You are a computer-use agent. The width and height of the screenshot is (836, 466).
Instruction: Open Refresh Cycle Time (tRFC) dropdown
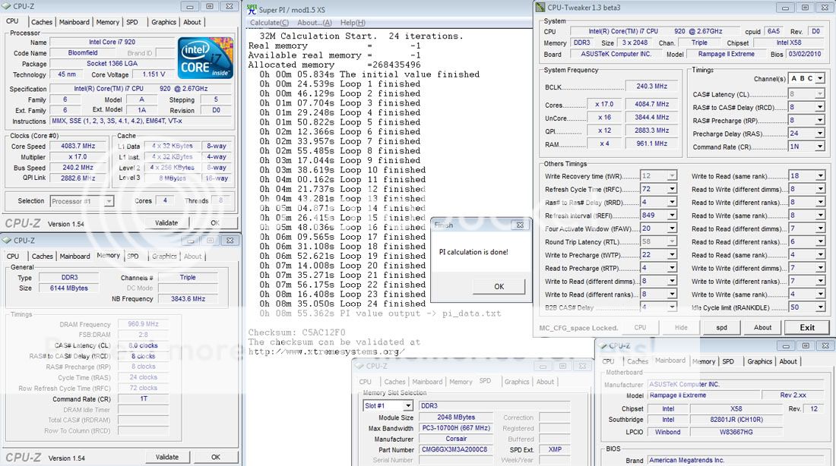click(x=672, y=188)
